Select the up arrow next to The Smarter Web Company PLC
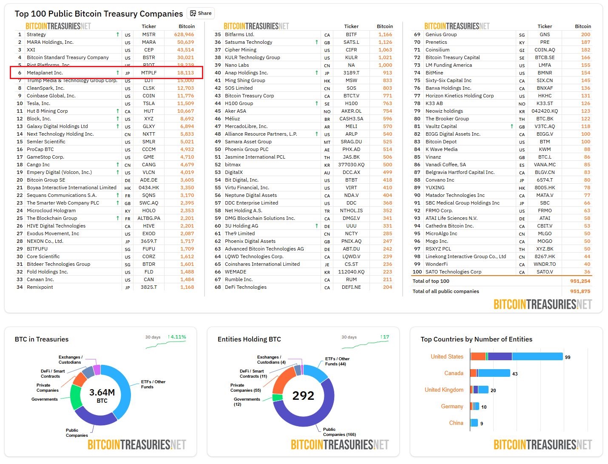This screenshot has width=608, height=464. [118, 203]
